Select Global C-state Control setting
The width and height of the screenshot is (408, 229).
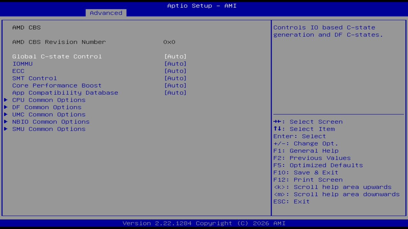tap(57, 56)
